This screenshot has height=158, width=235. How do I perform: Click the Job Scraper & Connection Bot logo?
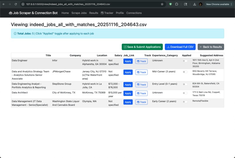tap(33, 13)
